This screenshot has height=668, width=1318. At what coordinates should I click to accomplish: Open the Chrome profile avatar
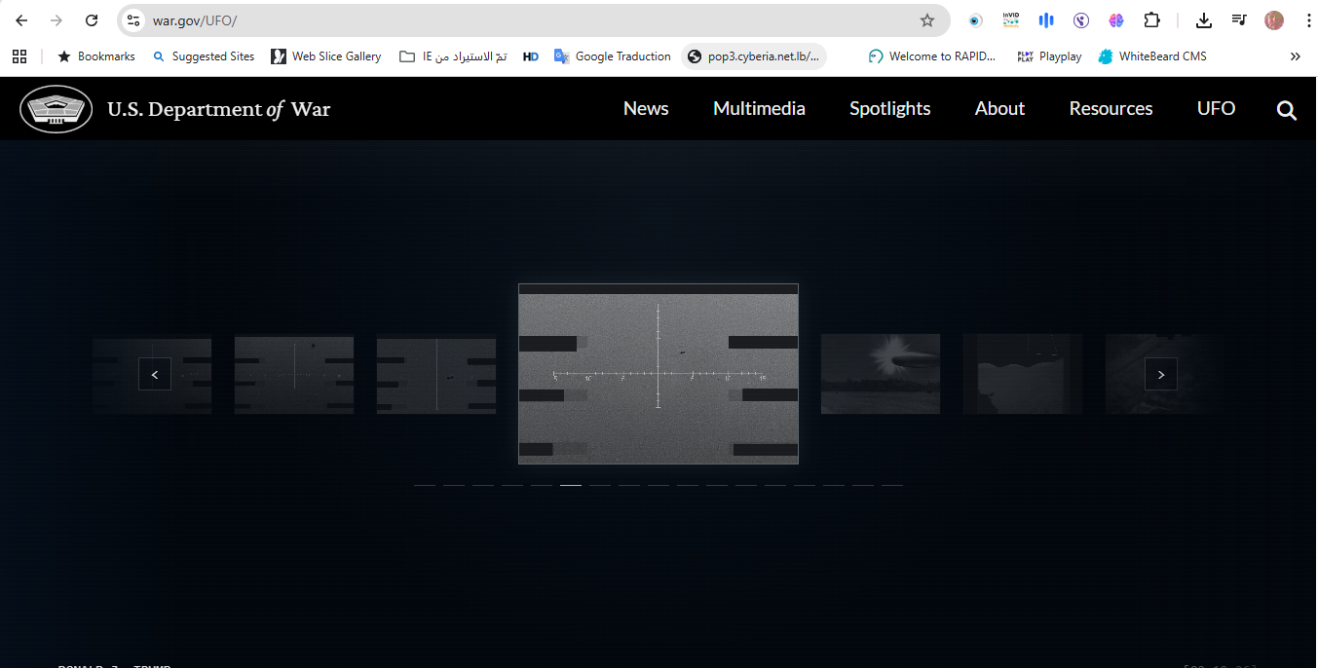[x=1274, y=20]
